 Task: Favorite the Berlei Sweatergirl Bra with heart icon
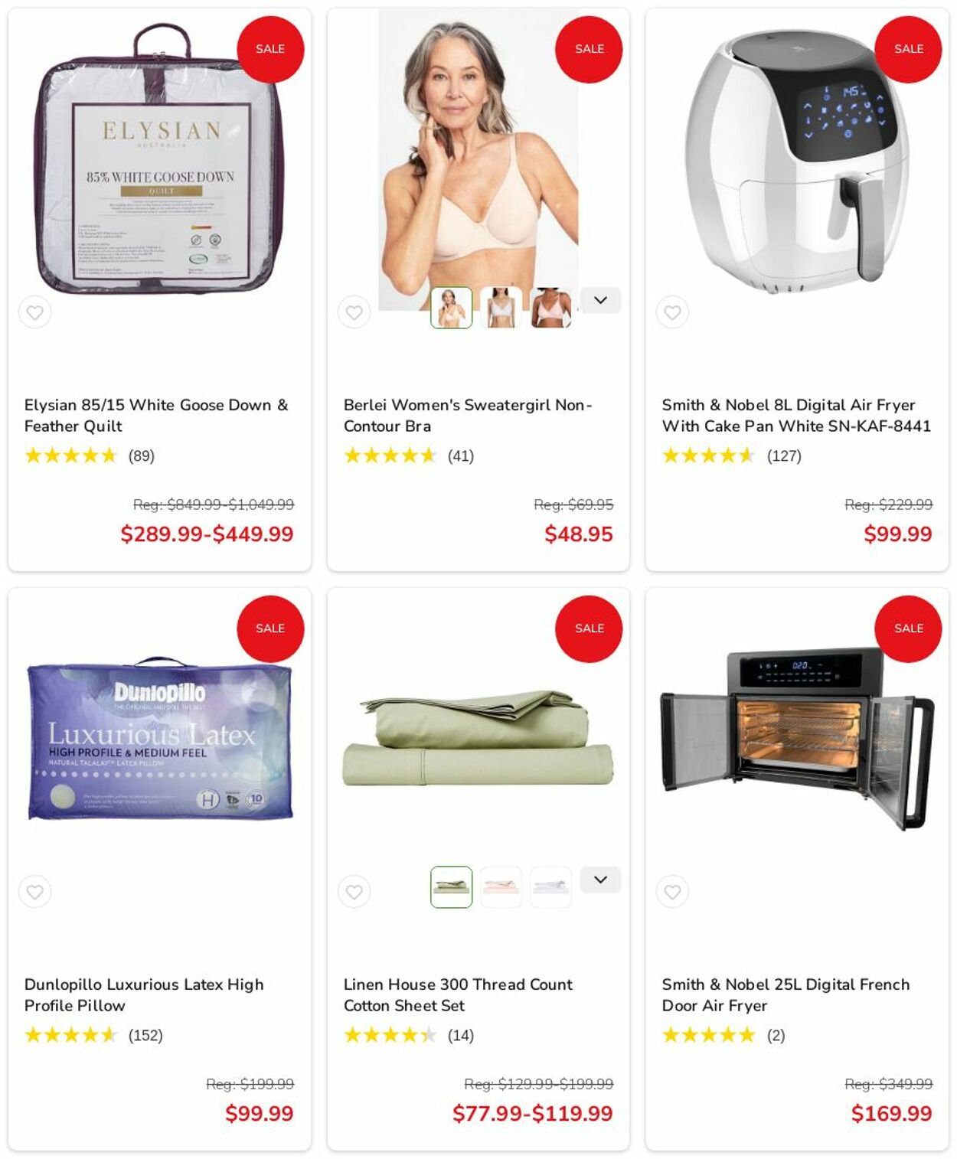(354, 312)
